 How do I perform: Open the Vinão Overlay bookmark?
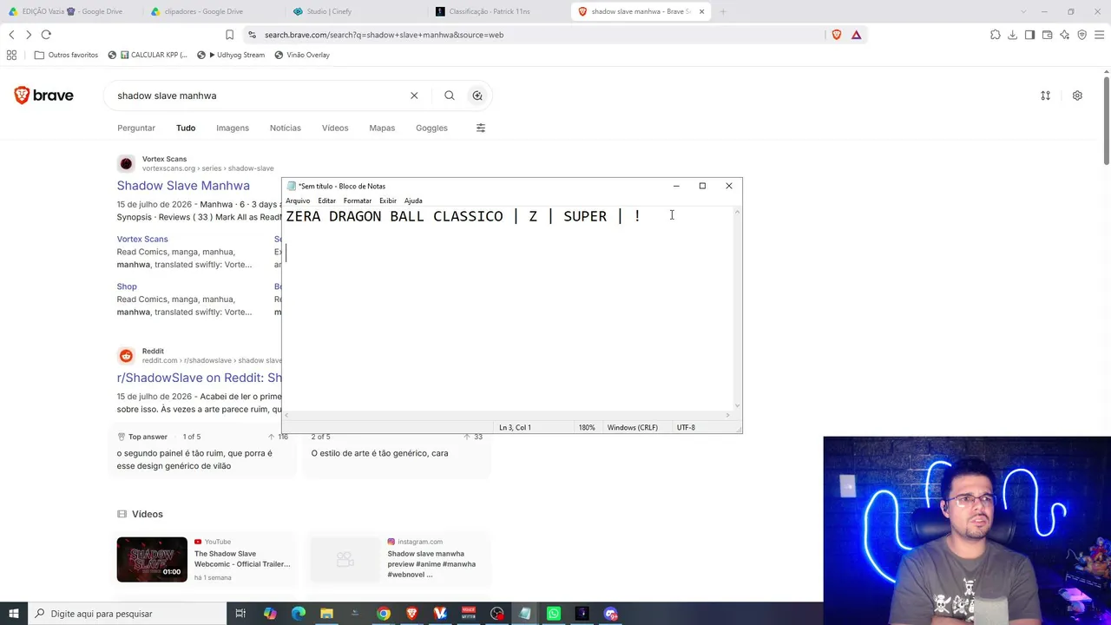coord(302,55)
